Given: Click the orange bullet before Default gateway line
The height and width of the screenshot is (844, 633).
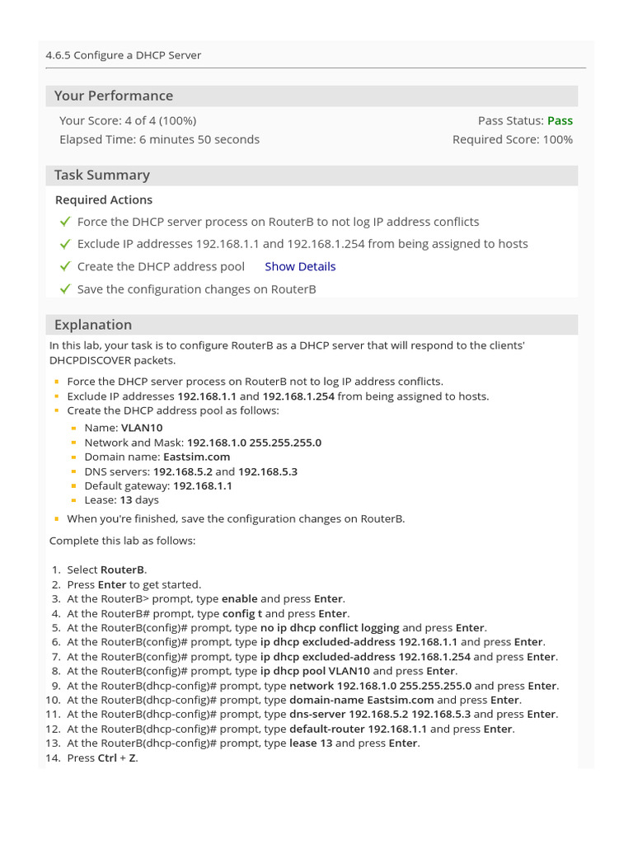Looking at the screenshot, I should coord(74,486).
